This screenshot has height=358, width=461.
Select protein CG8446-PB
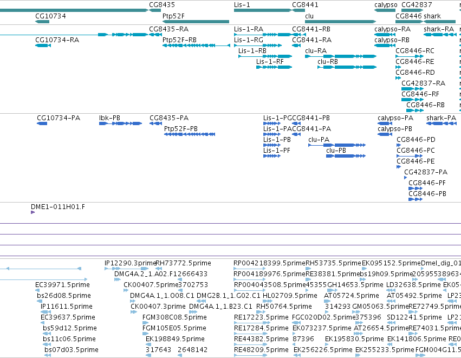coord(427,194)
